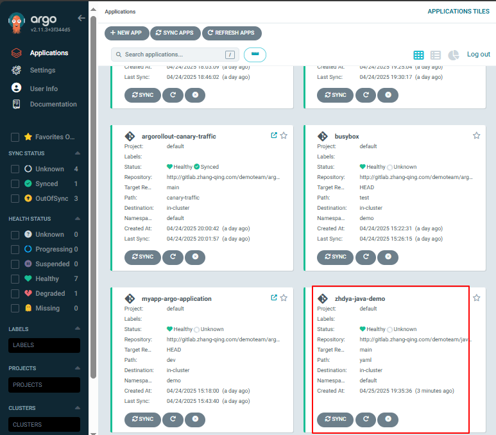This screenshot has height=435, width=496.
Task: Open Applications in the sidebar
Action: pyautogui.click(x=49, y=53)
